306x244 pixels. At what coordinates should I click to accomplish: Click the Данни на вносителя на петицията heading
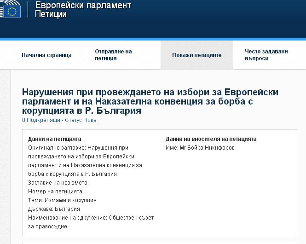(x=211, y=139)
